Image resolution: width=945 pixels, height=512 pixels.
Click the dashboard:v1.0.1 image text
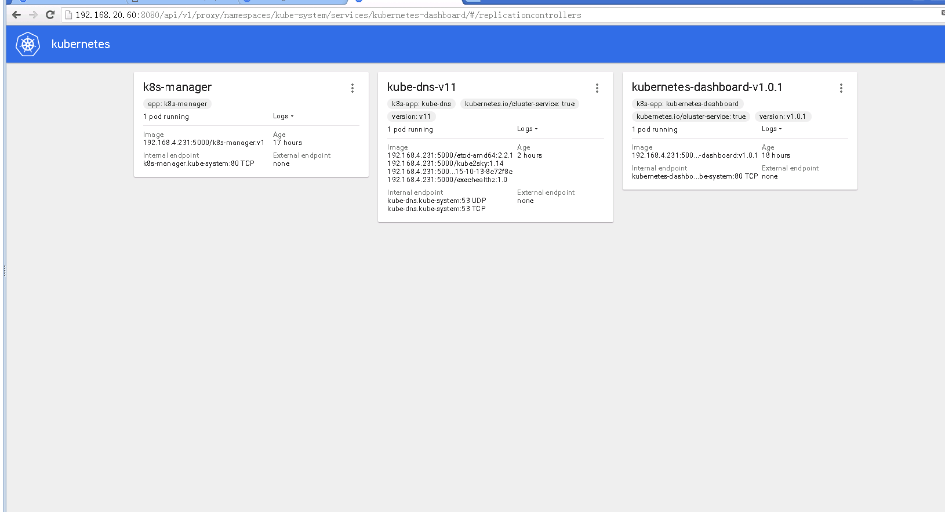point(695,155)
